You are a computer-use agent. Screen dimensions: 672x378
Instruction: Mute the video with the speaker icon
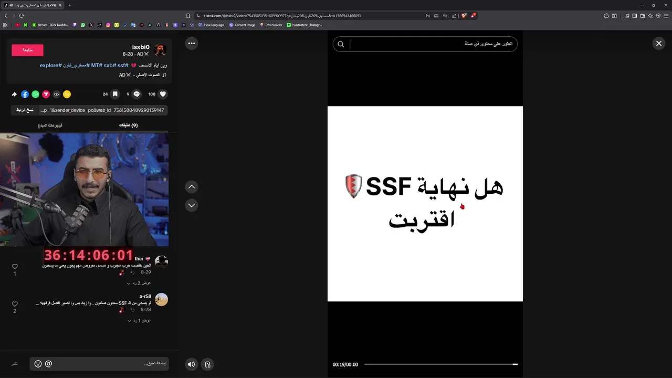pos(192,364)
